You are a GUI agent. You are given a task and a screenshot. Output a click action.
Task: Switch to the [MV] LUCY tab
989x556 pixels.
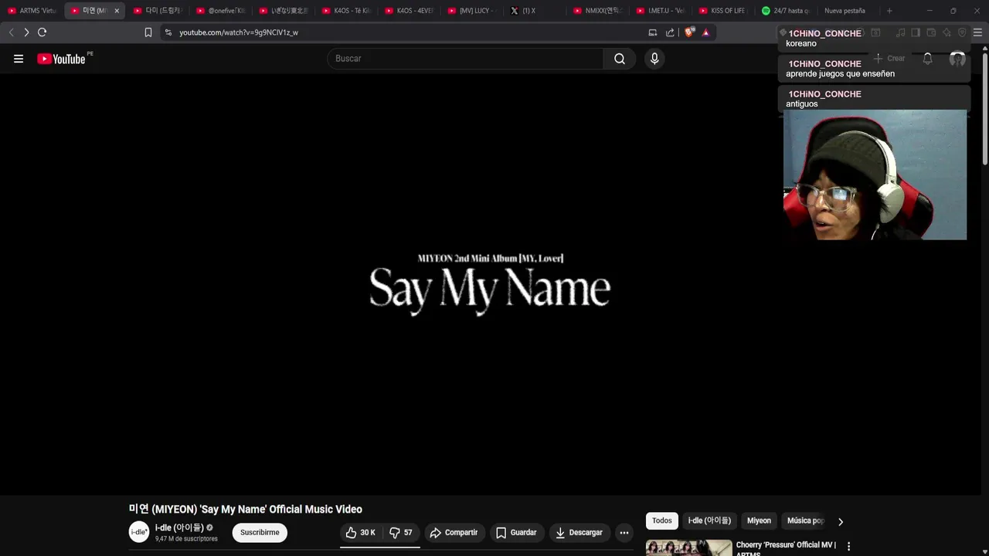pyautogui.click(x=472, y=11)
